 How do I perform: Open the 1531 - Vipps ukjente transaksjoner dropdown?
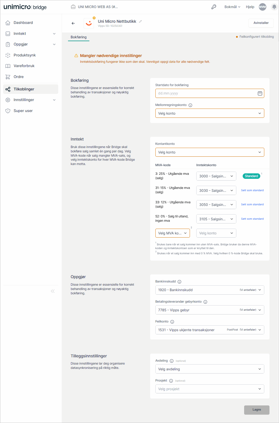[x=210, y=330]
